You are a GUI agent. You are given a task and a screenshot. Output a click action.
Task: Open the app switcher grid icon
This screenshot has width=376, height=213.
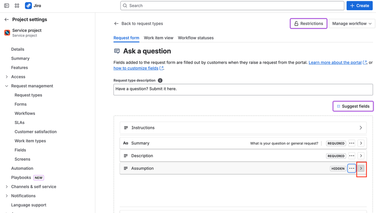pos(17,6)
